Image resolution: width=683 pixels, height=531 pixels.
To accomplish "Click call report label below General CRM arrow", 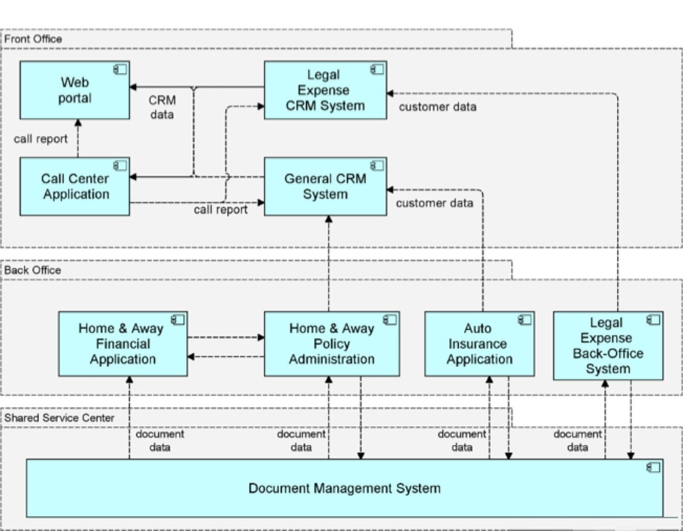I will pyautogui.click(x=221, y=210).
